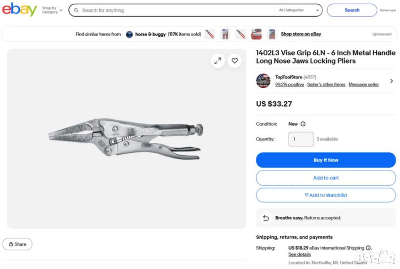This screenshot has width=400, height=269.
Task: Open the Shop by category dropdown
Action: [x=52, y=10]
